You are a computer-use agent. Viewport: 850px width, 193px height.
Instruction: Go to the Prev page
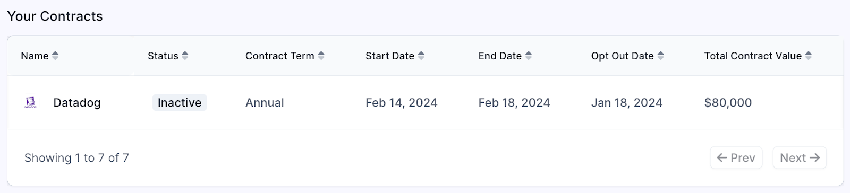[736, 157]
